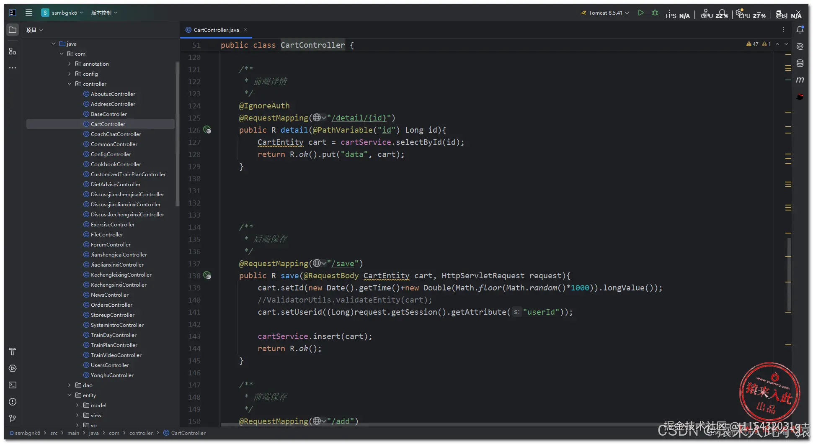
Task: Select FileController in project tree
Action: (x=107, y=234)
